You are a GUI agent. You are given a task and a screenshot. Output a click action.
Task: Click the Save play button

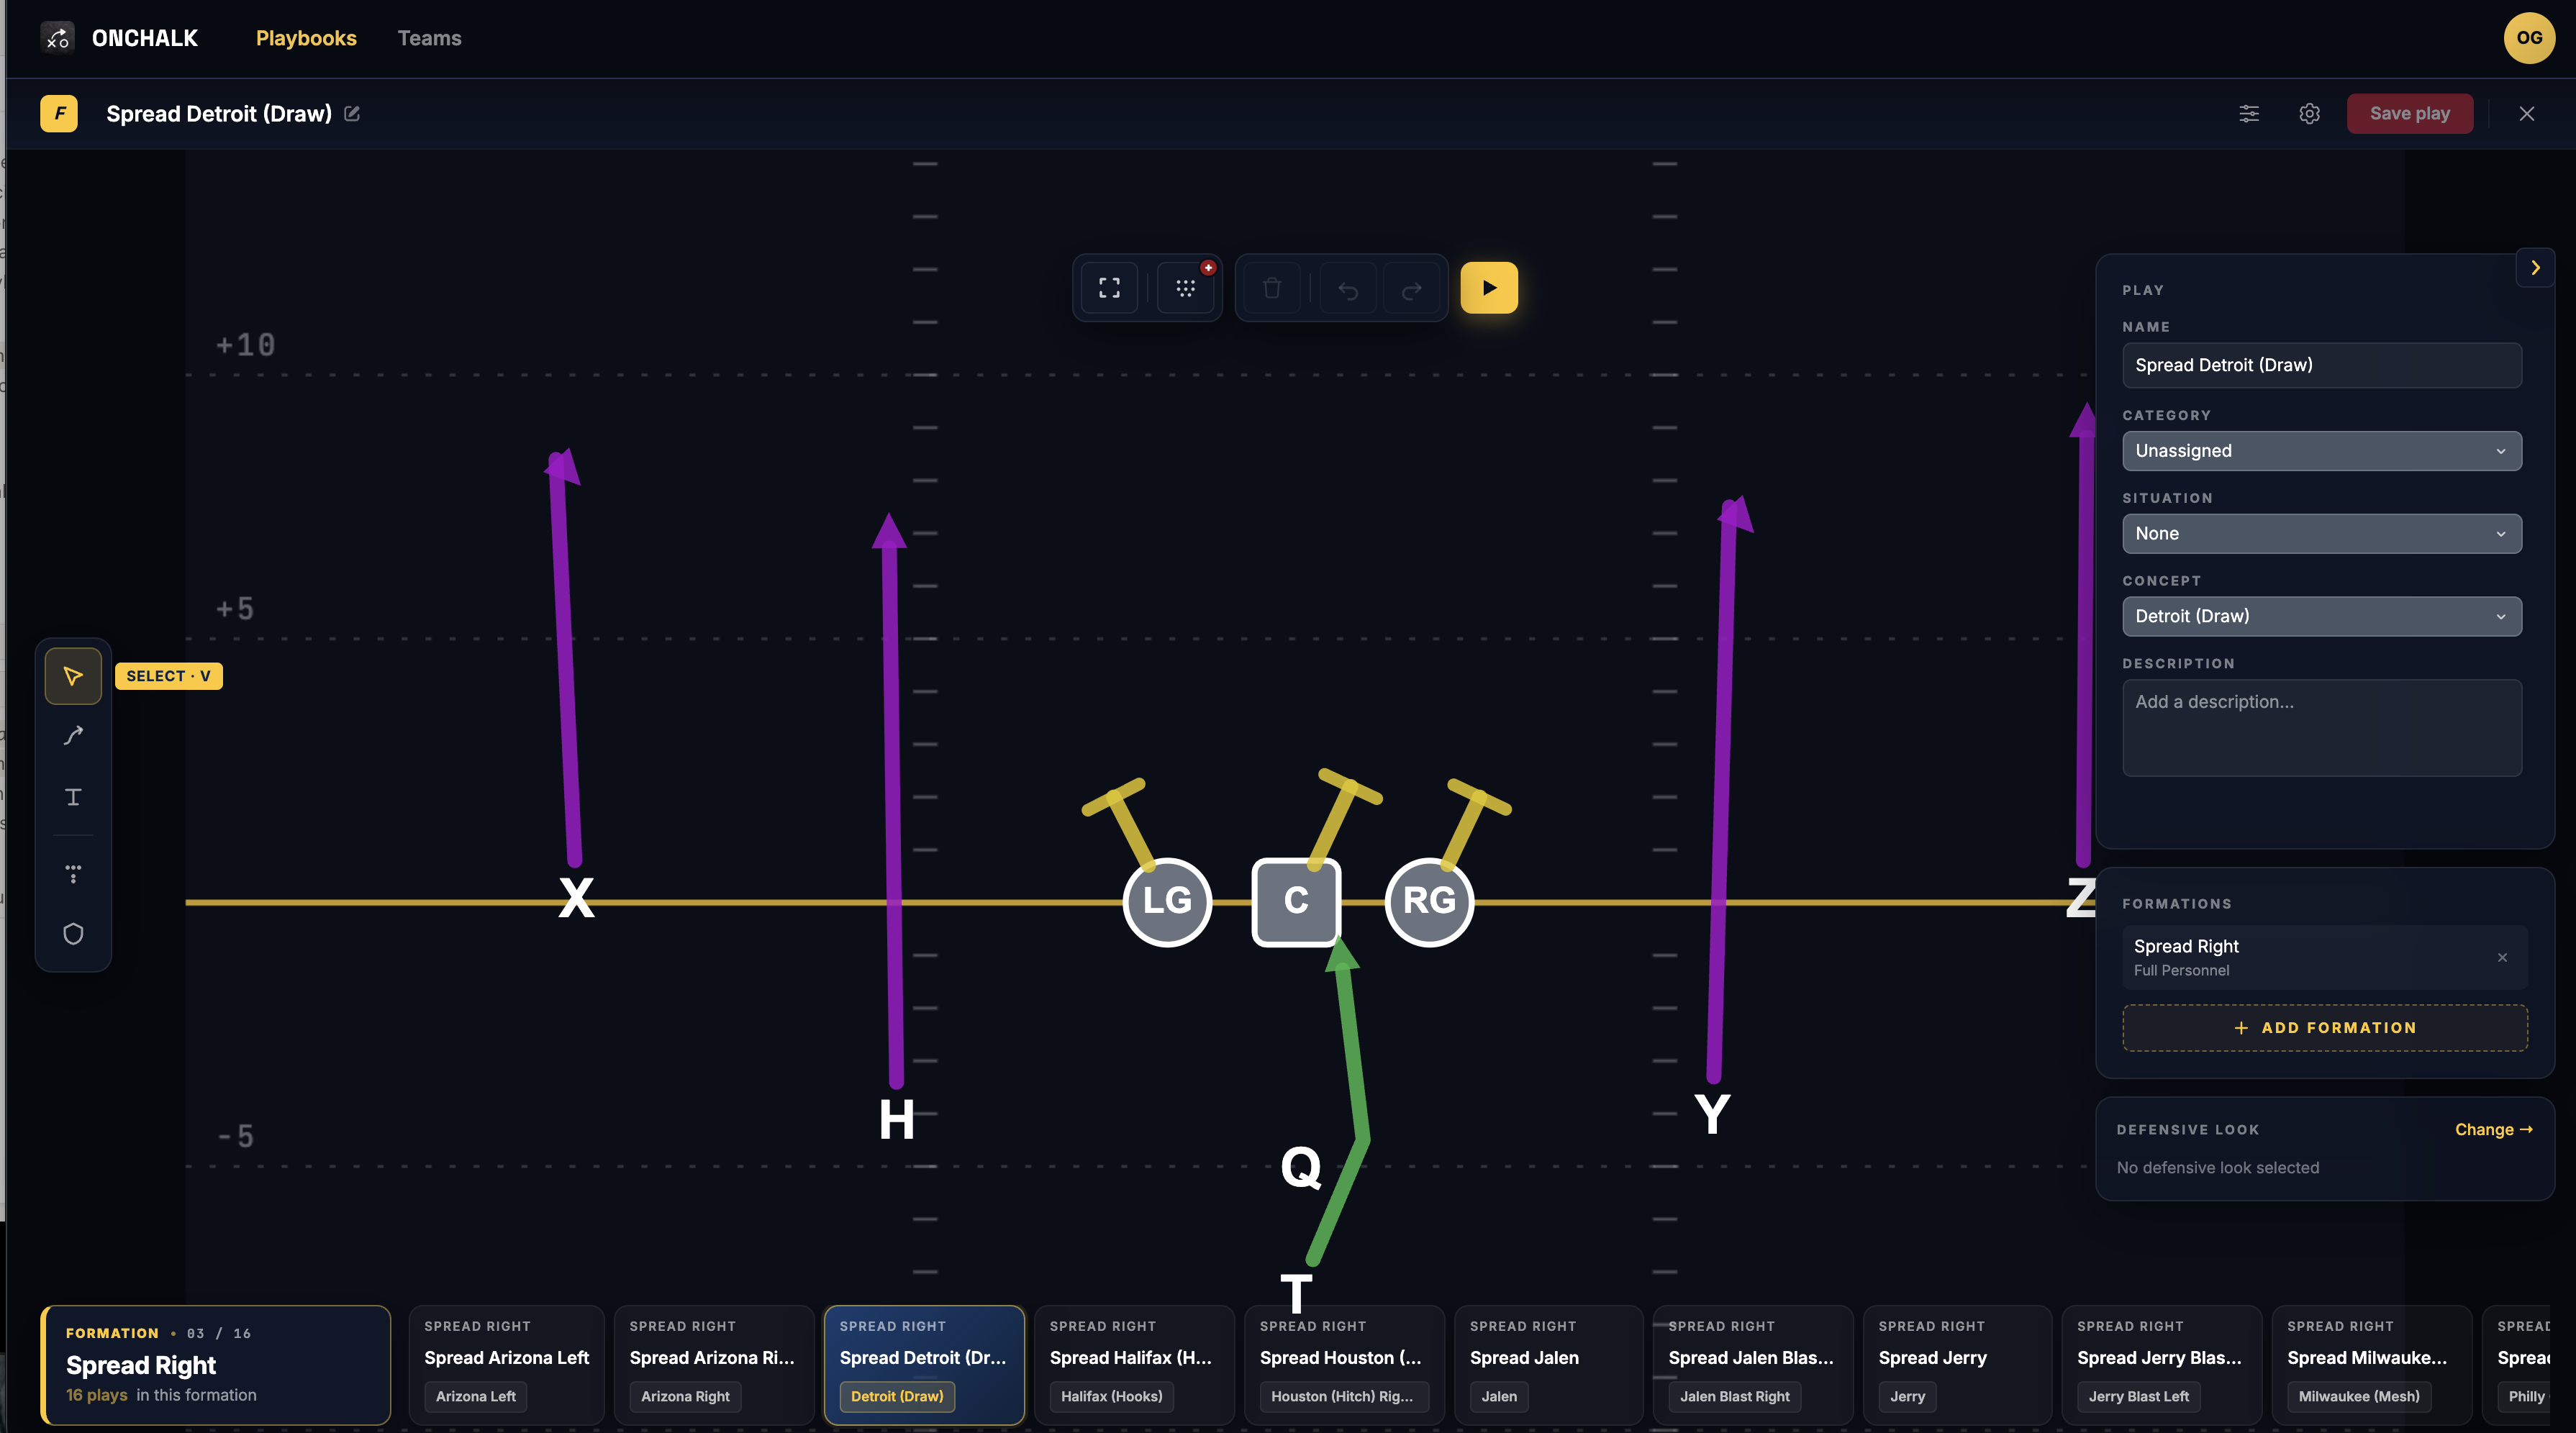[2409, 114]
